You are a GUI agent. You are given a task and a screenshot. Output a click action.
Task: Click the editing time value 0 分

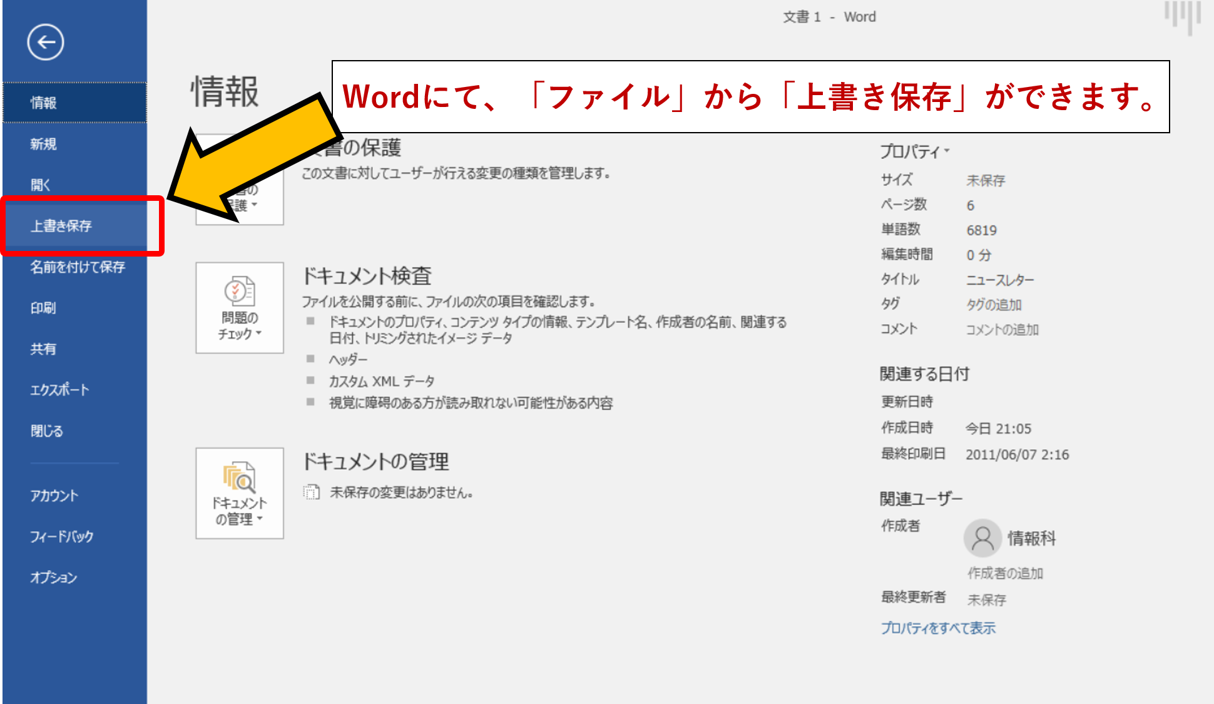point(979,255)
